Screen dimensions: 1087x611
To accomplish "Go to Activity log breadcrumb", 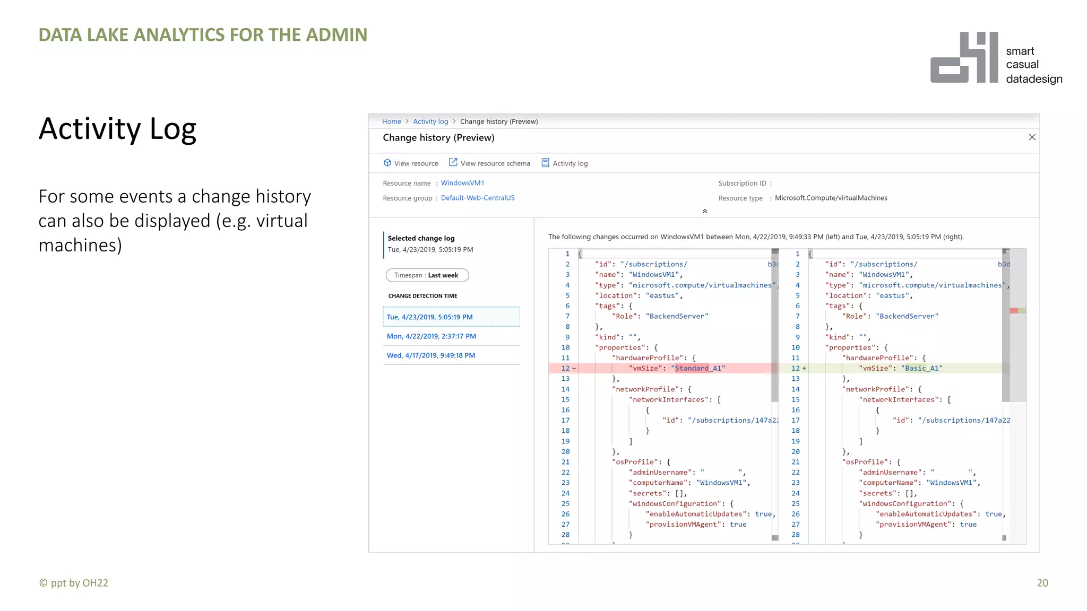I will point(430,121).
